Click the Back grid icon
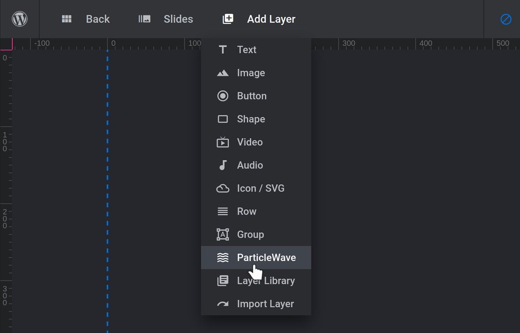Viewport: 520px width, 333px height. pos(67,19)
